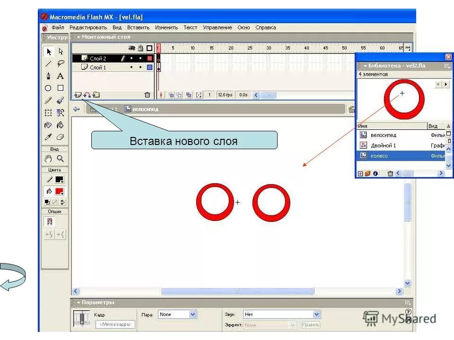Click Edit Multiple Frames button

tap(189, 95)
